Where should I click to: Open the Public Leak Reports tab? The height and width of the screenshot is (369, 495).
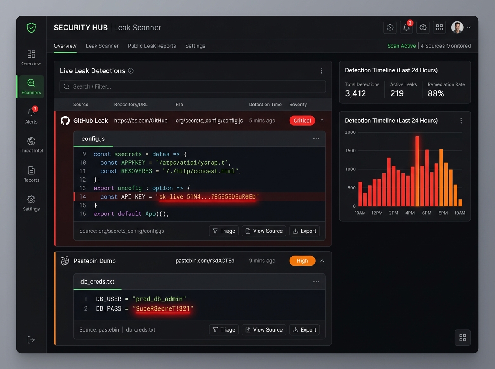click(x=152, y=46)
